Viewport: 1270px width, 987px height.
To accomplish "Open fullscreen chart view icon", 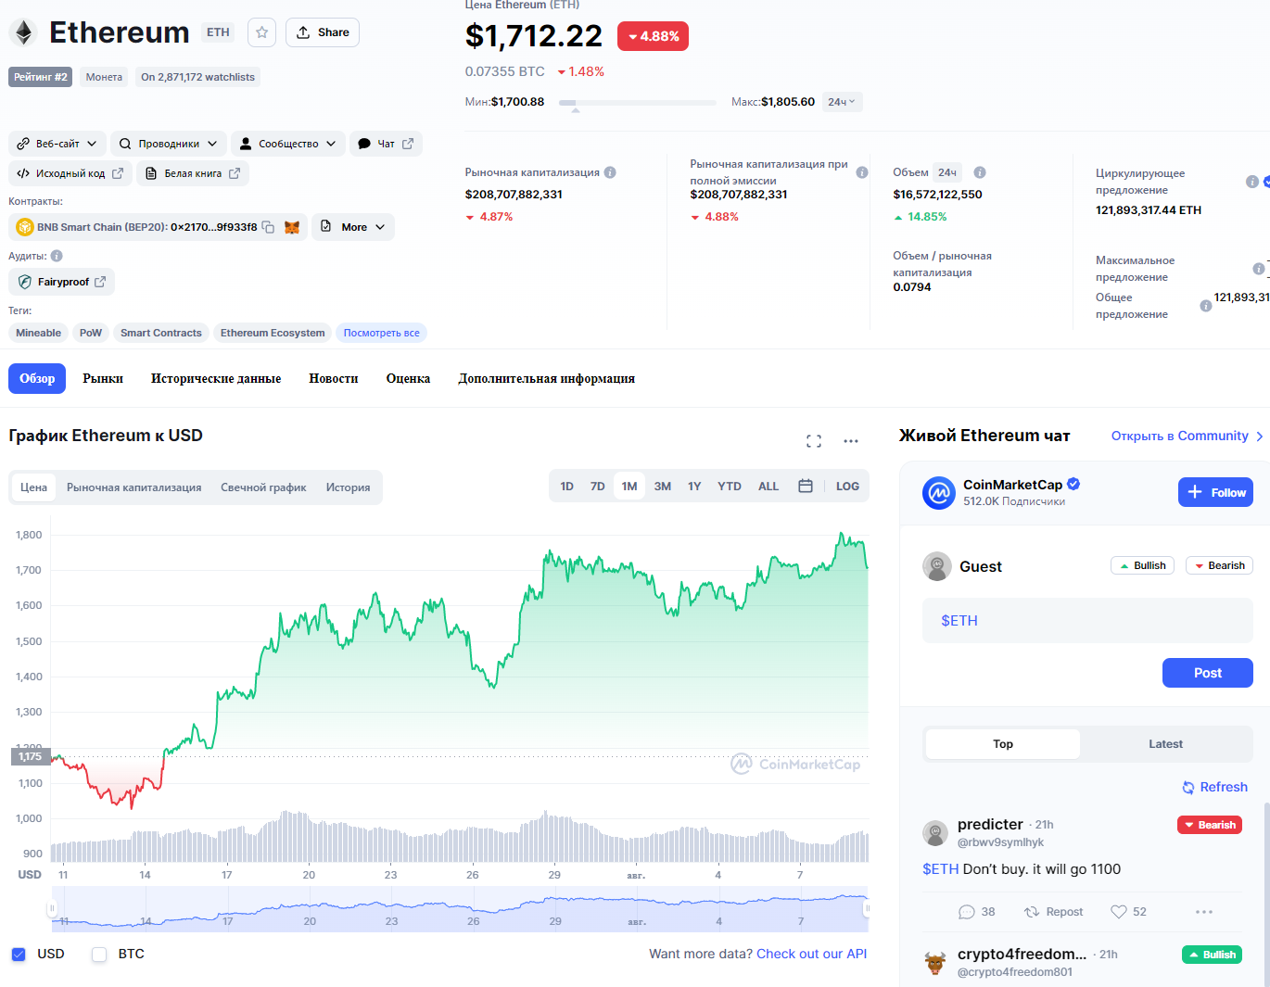I will click(x=814, y=441).
